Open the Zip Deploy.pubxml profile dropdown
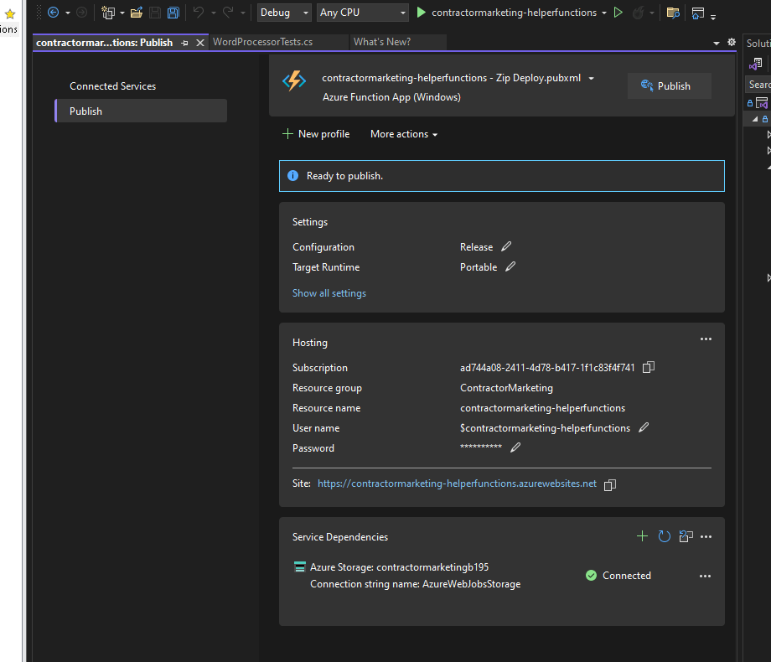Viewport: 771px width, 662px height. [591, 78]
